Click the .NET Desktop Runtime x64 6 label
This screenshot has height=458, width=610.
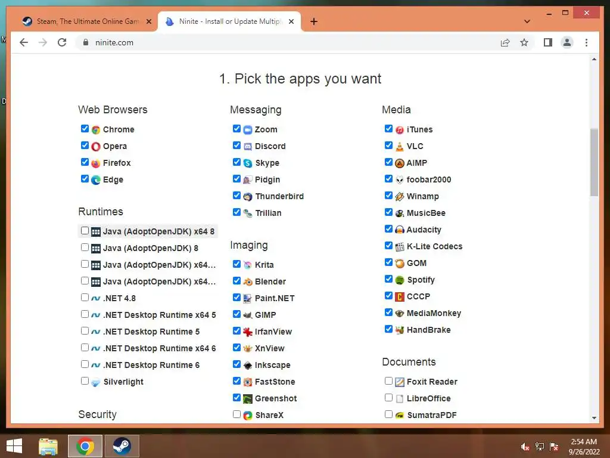160,348
